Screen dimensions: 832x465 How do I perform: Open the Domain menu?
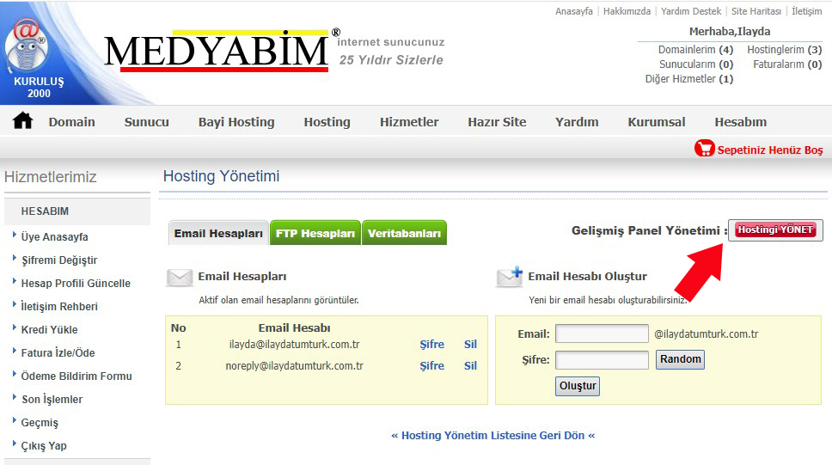(x=71, y=122)
